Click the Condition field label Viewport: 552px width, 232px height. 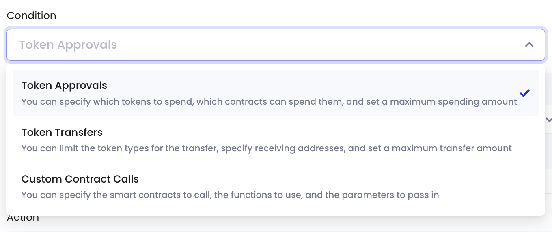pos(31,15)
